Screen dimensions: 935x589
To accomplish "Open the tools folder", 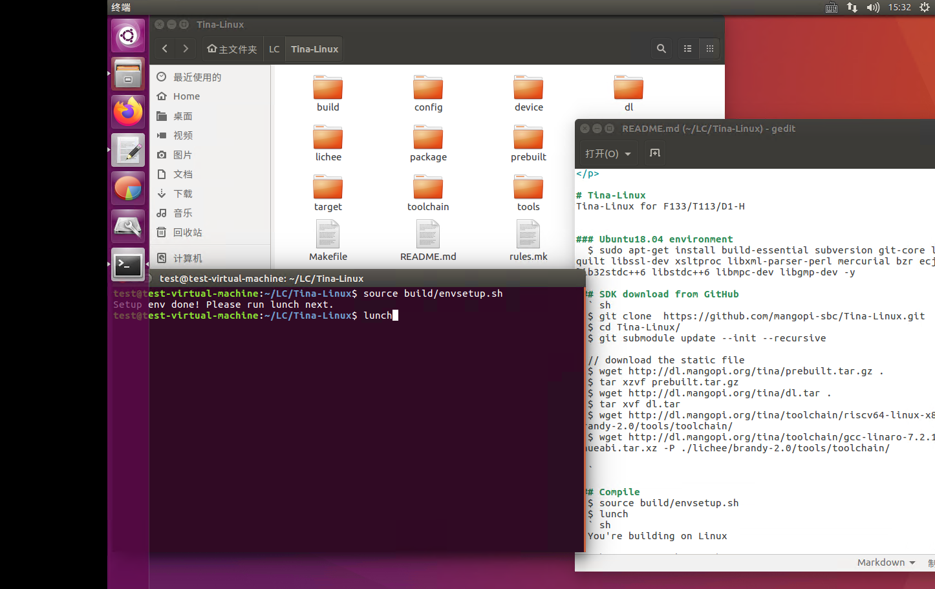I will click(528, 193).
